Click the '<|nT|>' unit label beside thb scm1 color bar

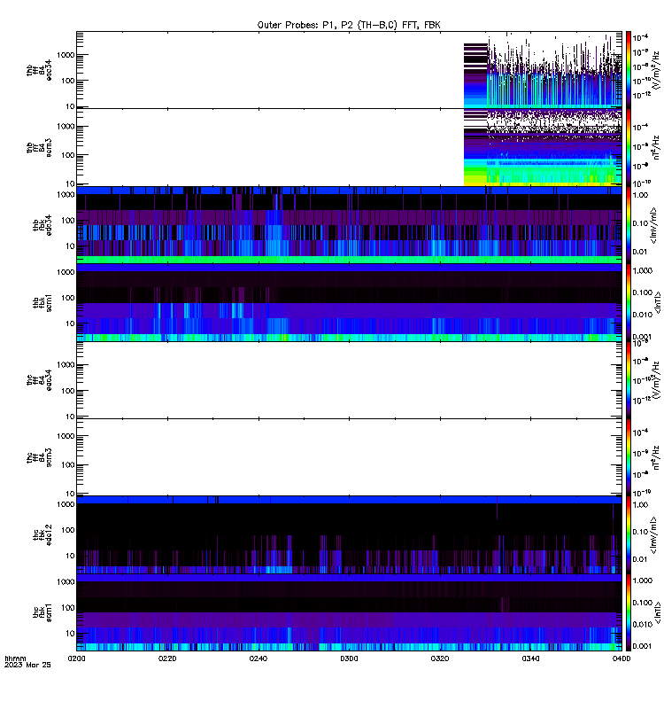point(657,302)
